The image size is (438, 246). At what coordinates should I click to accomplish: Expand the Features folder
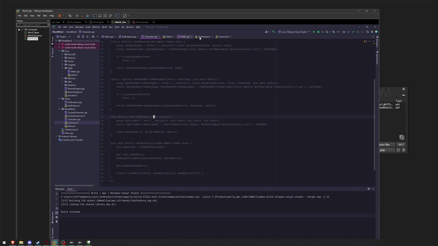click(62, 58)
